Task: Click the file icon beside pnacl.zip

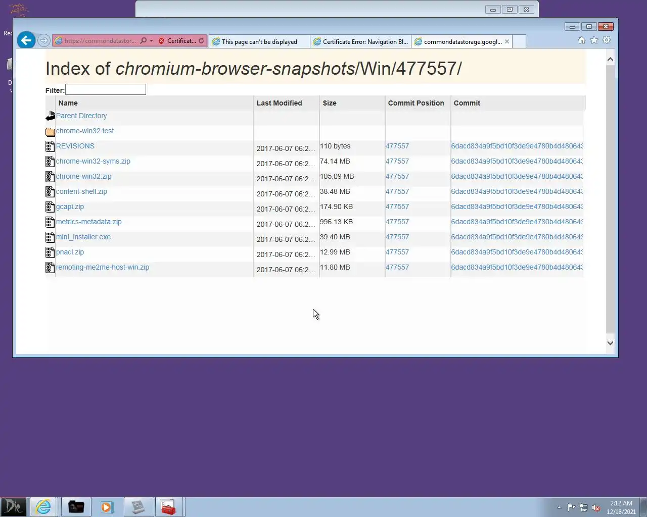Action: tap(50, 252)
